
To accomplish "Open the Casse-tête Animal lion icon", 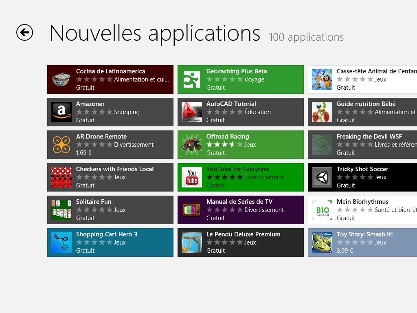I will tap(322, 79).
